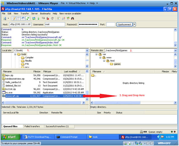The width and height of the screenshot is (179, 146).
Task: Select the Compiler folder
Action: pyautogui.click(x=27, y=58)
